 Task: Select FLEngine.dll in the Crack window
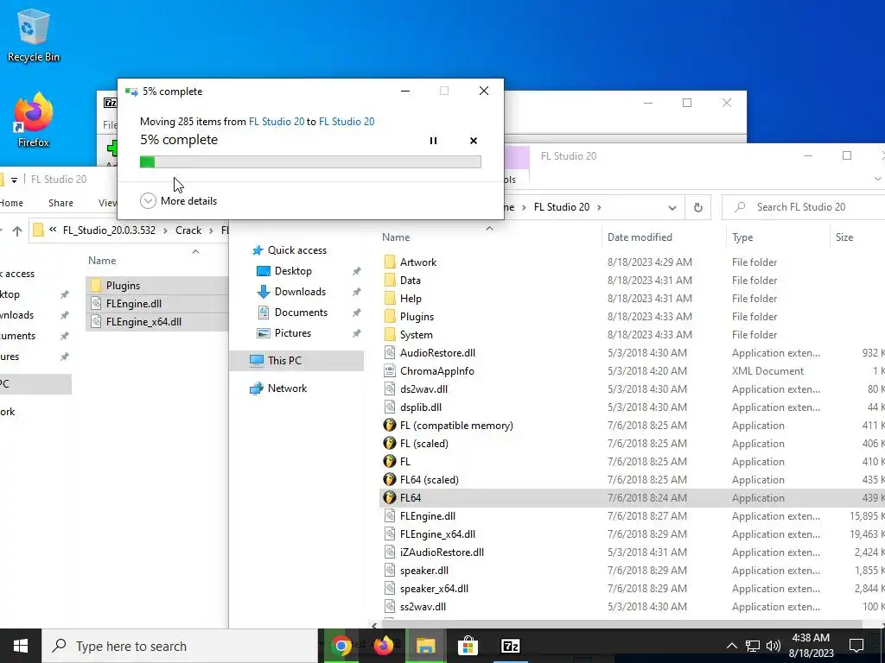(134, 303)
